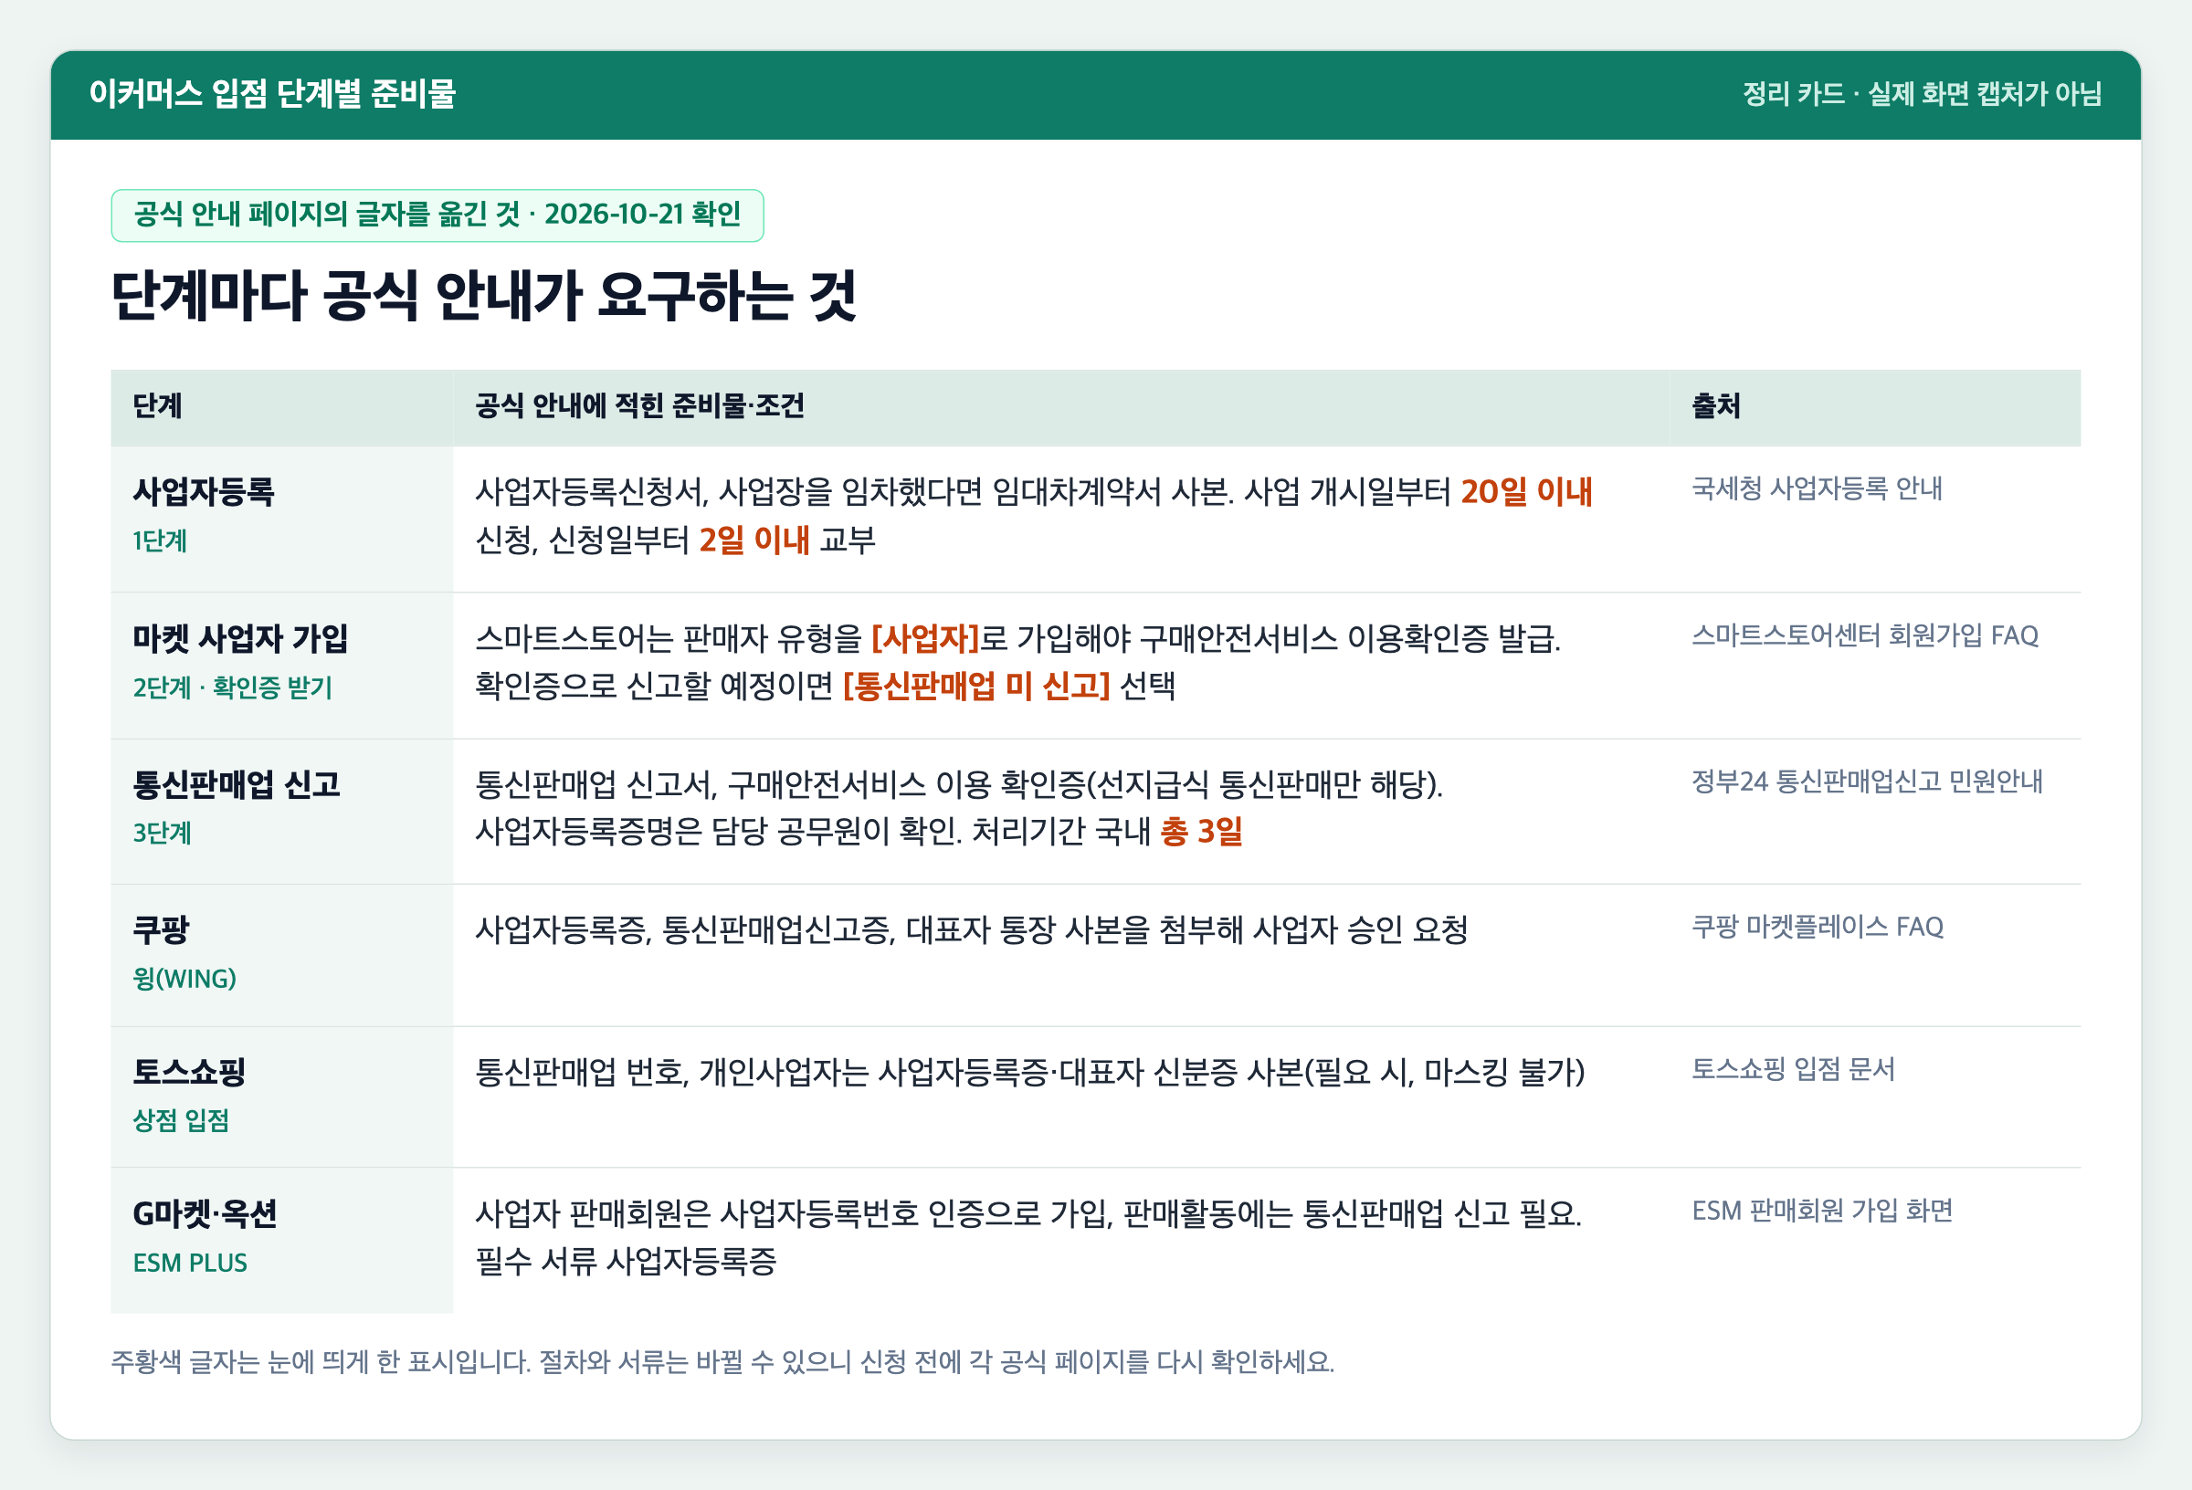This screenshot has height=1490, width=2192.
Task: Click the footnote starting '주황색 글자는 눈에 띄게'
Action: pos(722,1362)
